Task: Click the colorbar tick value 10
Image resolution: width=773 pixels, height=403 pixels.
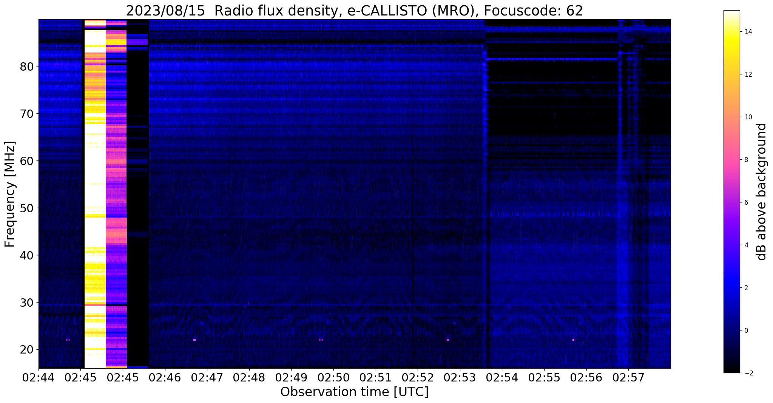Action: [748, 117]
